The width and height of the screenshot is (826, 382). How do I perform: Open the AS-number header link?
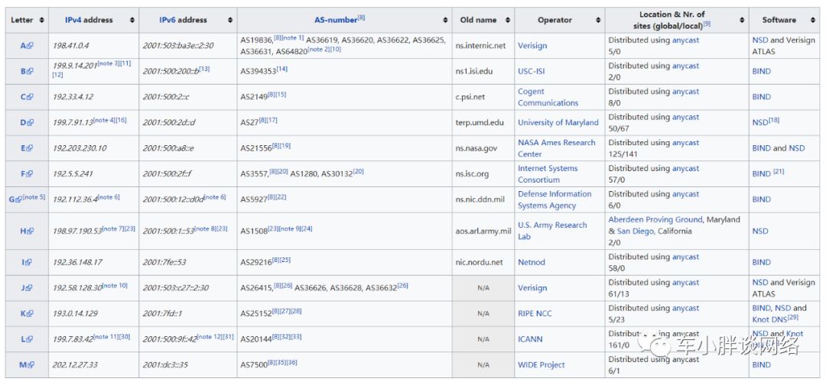(x=336, y=20)
